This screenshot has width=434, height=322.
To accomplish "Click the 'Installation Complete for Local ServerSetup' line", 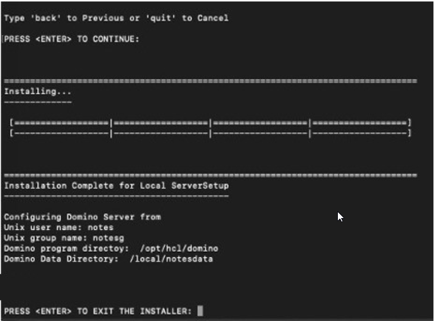I will 116,185.
